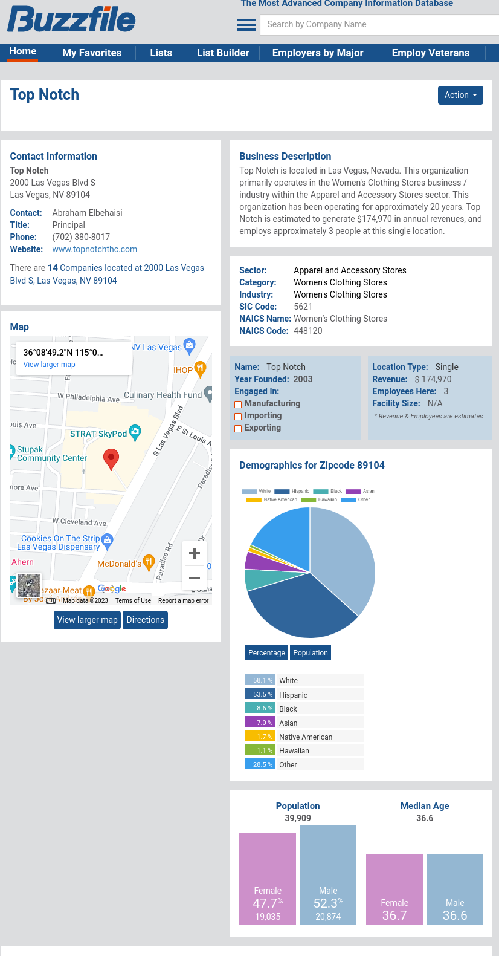This screenshot has width=499, height=956.
Task: Open Employers by Major menu item
Action: pos(318,53)
